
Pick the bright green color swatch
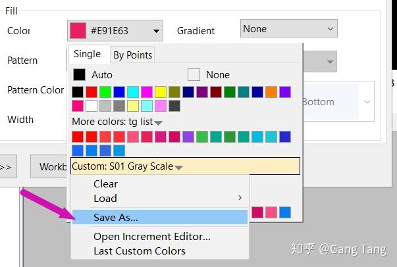105,92
